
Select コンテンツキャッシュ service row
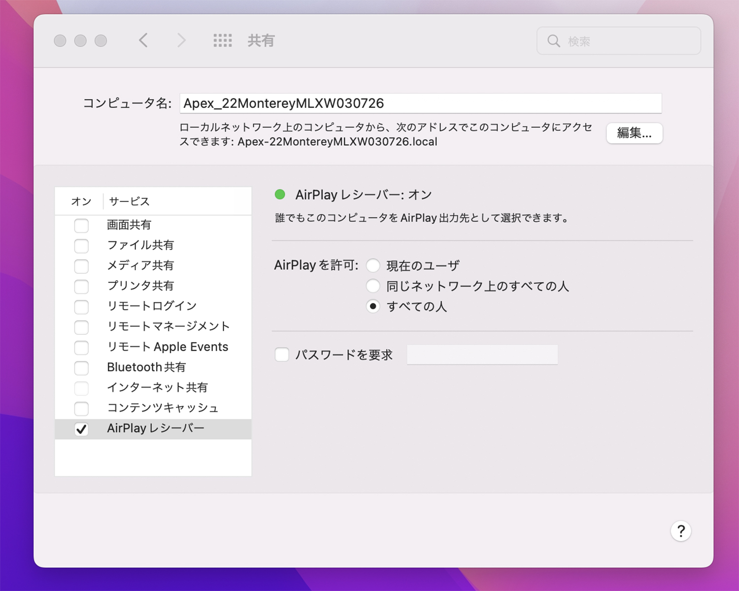(x=153, y=408)
